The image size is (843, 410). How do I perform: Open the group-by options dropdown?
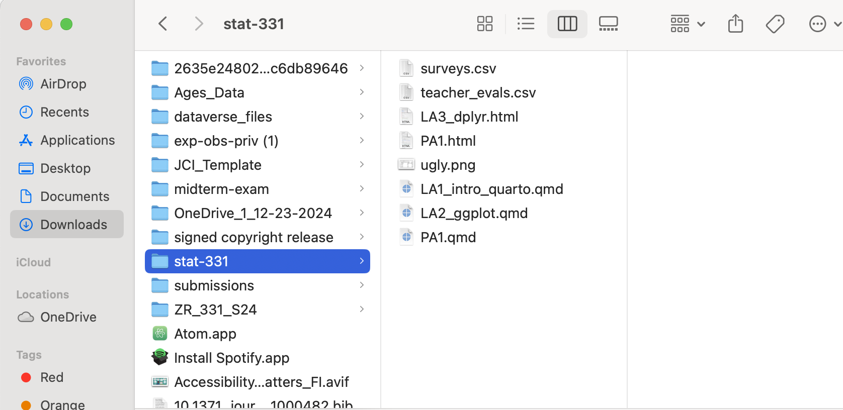pos(687,24)
